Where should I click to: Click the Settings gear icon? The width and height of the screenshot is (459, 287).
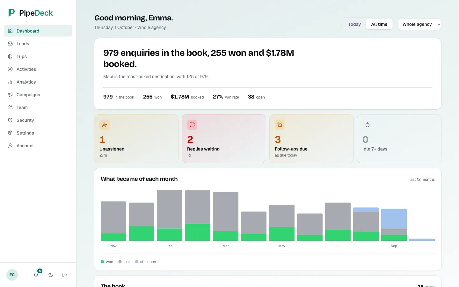tap(10, 133)
